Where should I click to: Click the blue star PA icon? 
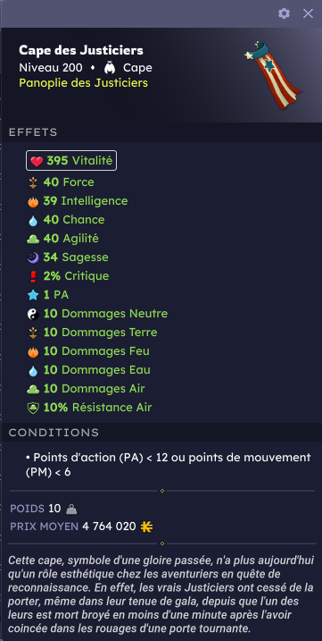tap(33, 295)
